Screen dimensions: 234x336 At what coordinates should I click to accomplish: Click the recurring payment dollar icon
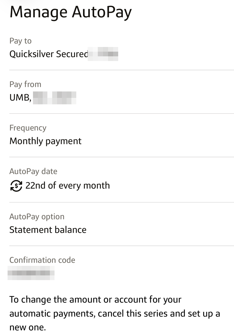coord(16,186)
